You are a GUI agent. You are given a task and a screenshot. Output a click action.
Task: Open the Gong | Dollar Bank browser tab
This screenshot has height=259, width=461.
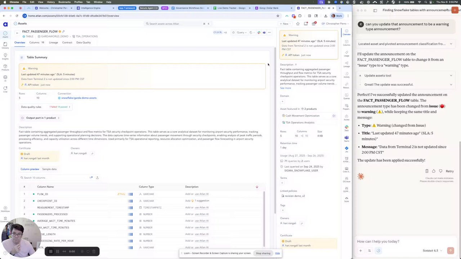tap(273, 8)
